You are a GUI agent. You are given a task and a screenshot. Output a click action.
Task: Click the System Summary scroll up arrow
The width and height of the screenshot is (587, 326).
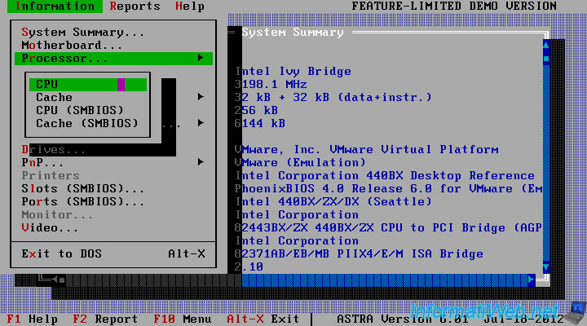[x=546, y=46]
